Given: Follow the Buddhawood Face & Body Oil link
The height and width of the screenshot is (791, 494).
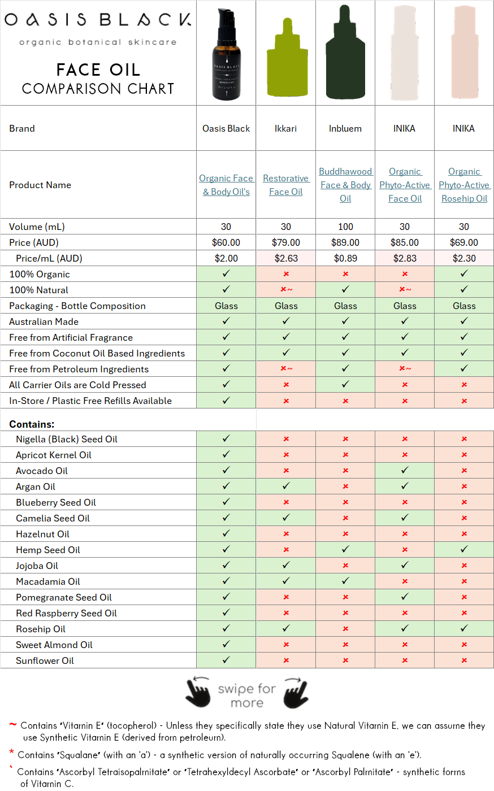Looking at the screenshot, I should click(x=345, y=185).
